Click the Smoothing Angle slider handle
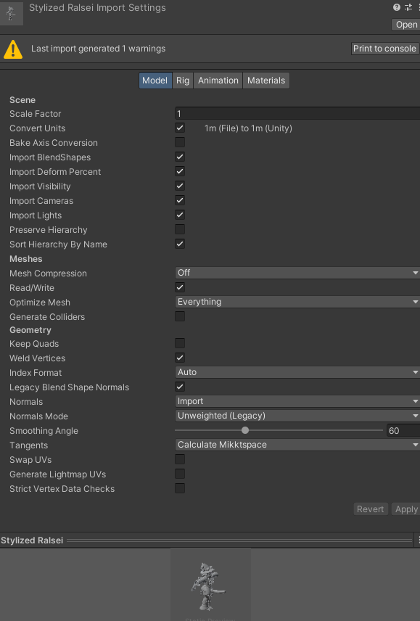Image resolution: width=420 pixels, height=621 pixels. click(x=245, y=430)
